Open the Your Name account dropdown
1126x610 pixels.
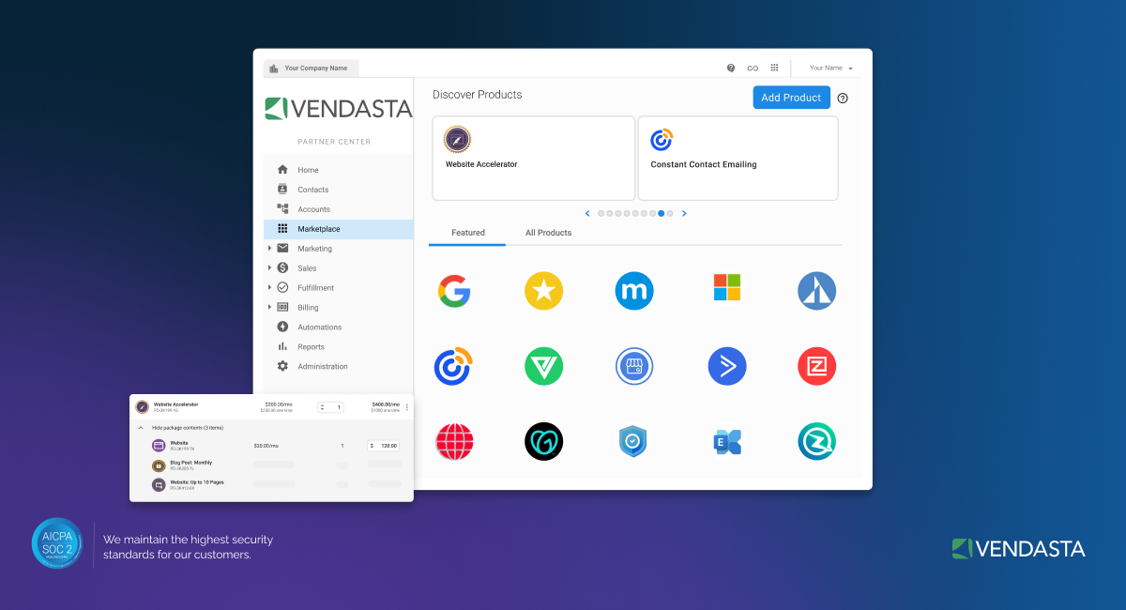pyautogui.click(x=831, y=68)
